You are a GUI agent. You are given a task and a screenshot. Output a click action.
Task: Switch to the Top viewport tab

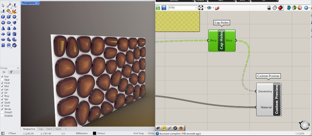pos(41,129)
